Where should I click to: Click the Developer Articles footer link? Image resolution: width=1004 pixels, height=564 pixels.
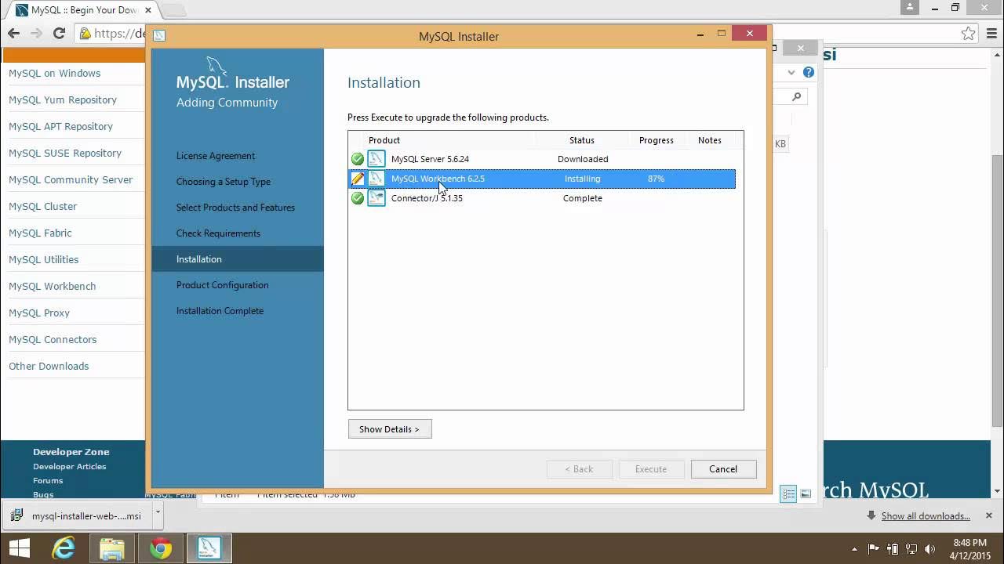click(x=69, y=467)
